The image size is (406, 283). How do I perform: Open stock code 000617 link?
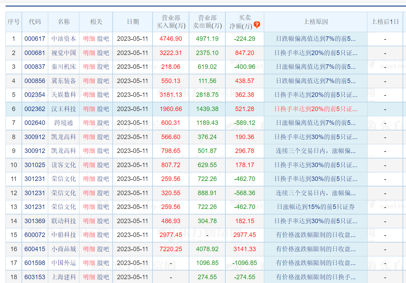35,39
